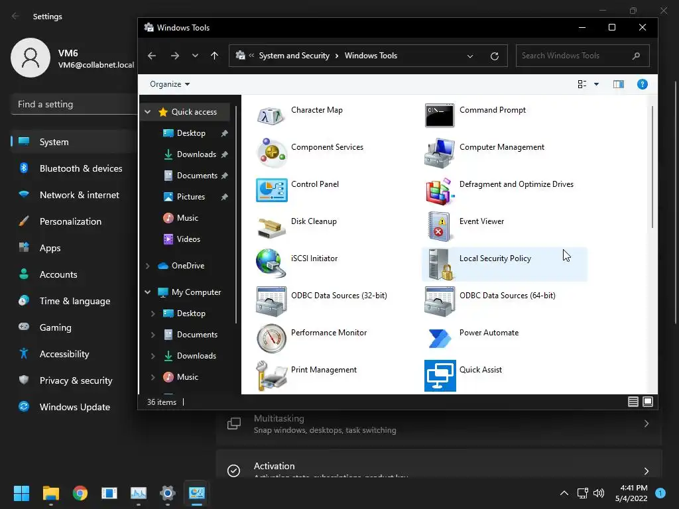The width and height of the screenshot is (679, 509).
Task: Click the Help question mark icon
Action: 642,84
